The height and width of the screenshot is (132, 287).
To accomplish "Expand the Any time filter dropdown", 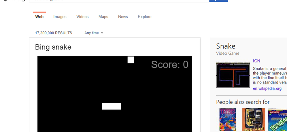I will point(94,33).
